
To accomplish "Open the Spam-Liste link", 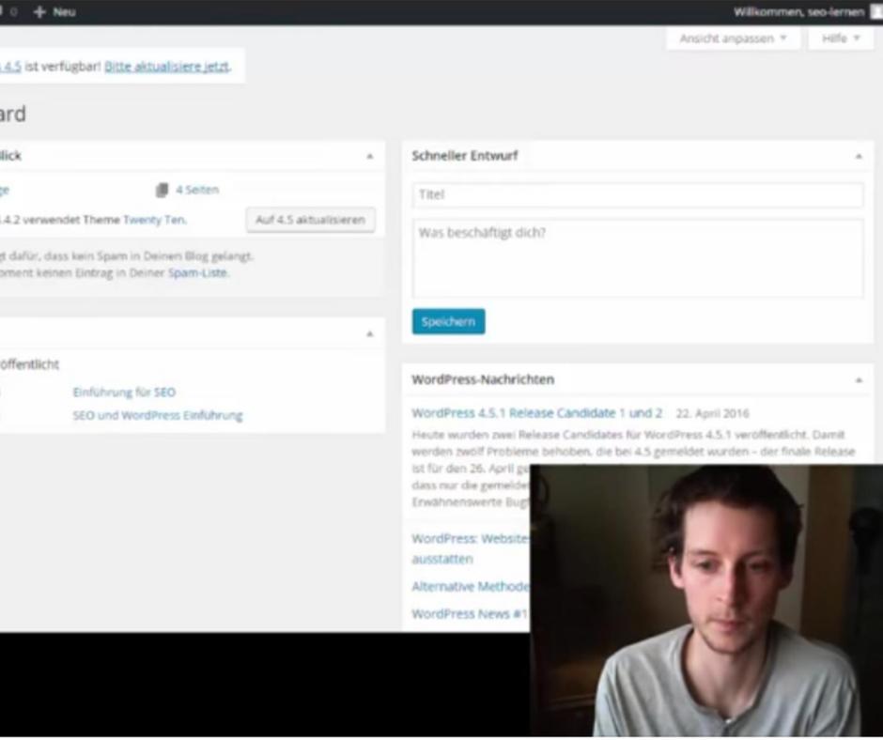I will [x=198, y=272].
